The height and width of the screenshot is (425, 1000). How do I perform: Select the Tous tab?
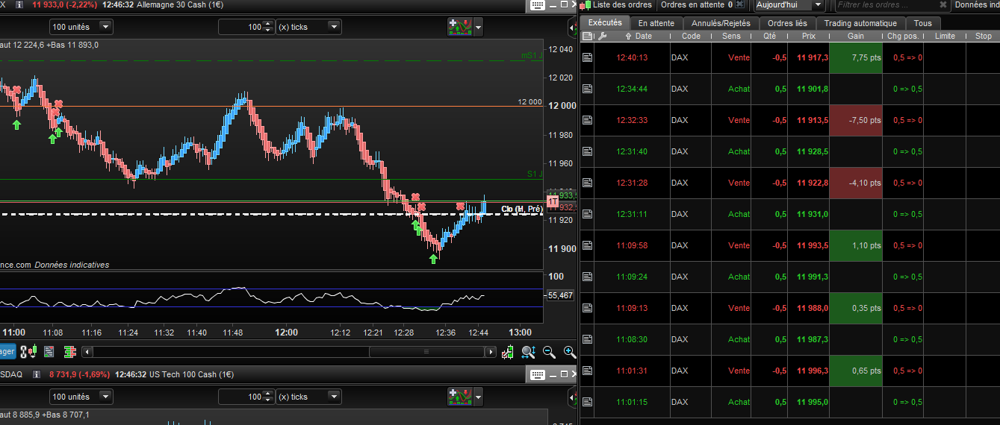(x=922, y=23)
